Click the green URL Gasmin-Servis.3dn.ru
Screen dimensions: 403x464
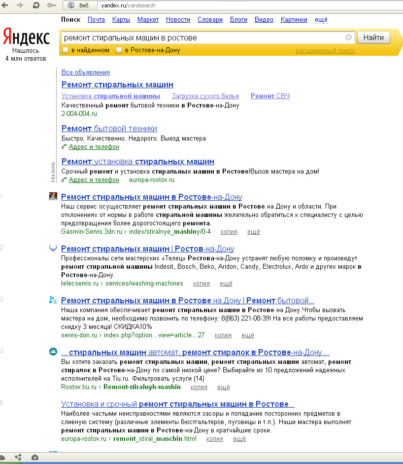coord(91,232)
